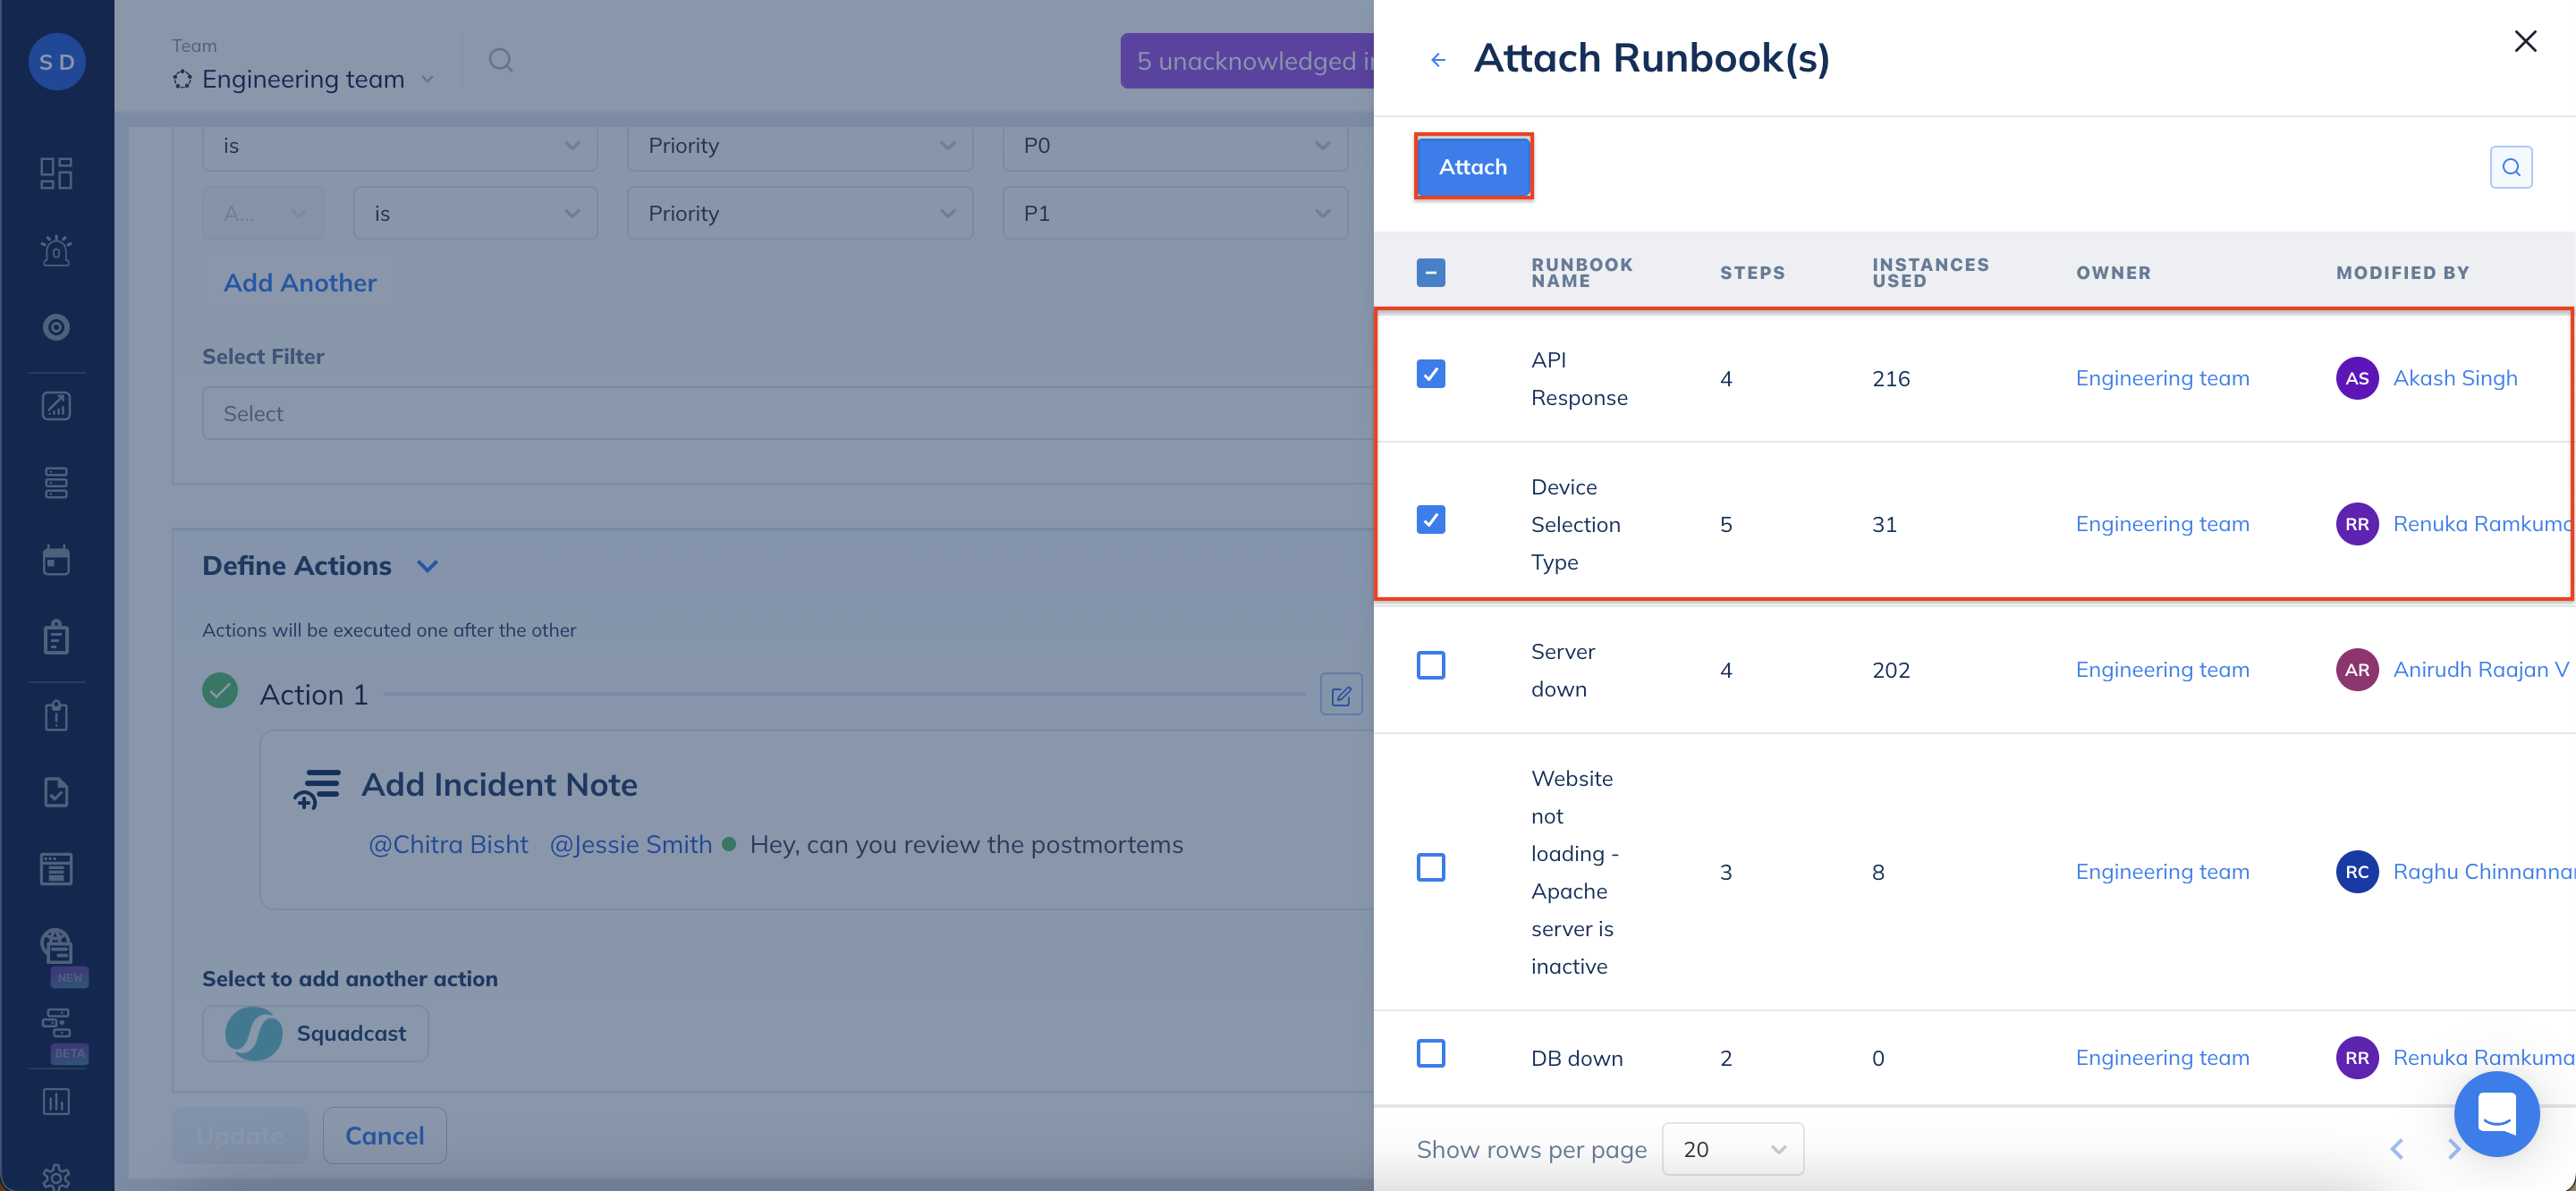Open the calendar schedule icon in sidebar
The height and width of the screenshot is (1191, 2576).
click(x=56, y=561)
